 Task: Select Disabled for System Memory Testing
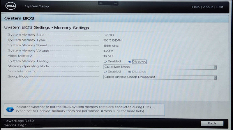130,62
